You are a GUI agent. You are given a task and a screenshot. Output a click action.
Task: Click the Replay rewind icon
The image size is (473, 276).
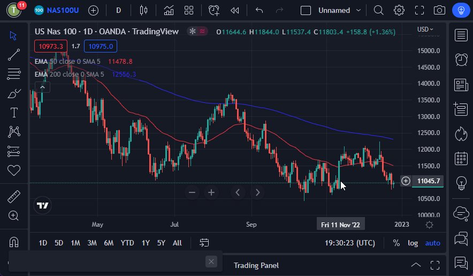[x=234, y=10]
